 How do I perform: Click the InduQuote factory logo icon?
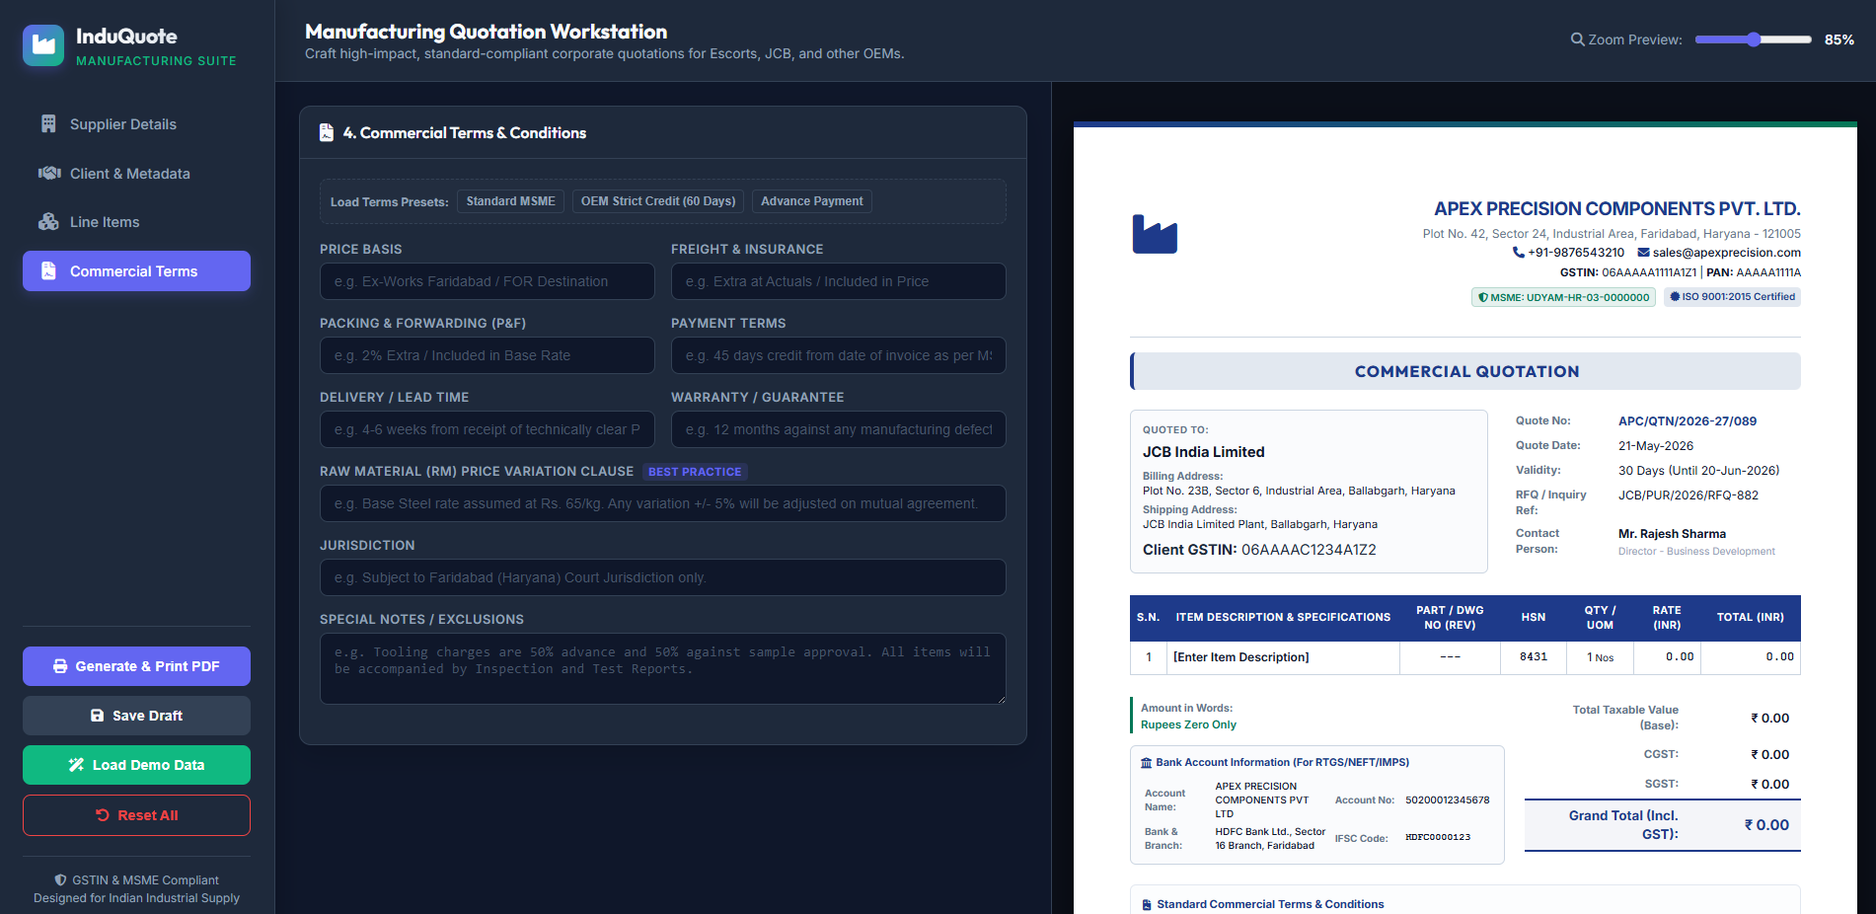click(43, 45)
